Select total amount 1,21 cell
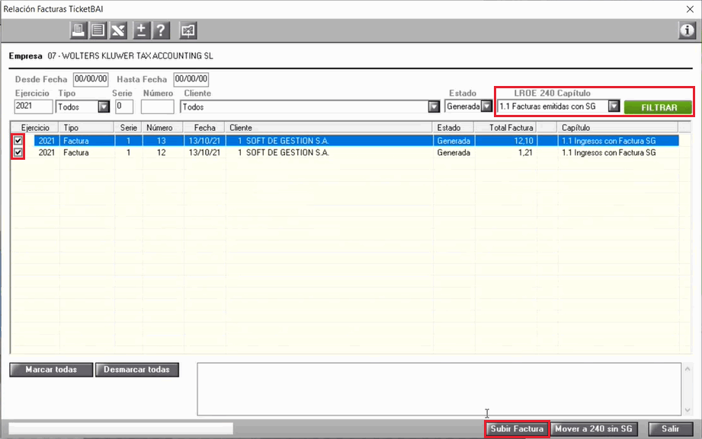Screen dimensions: 702x439 pos(505,152)
